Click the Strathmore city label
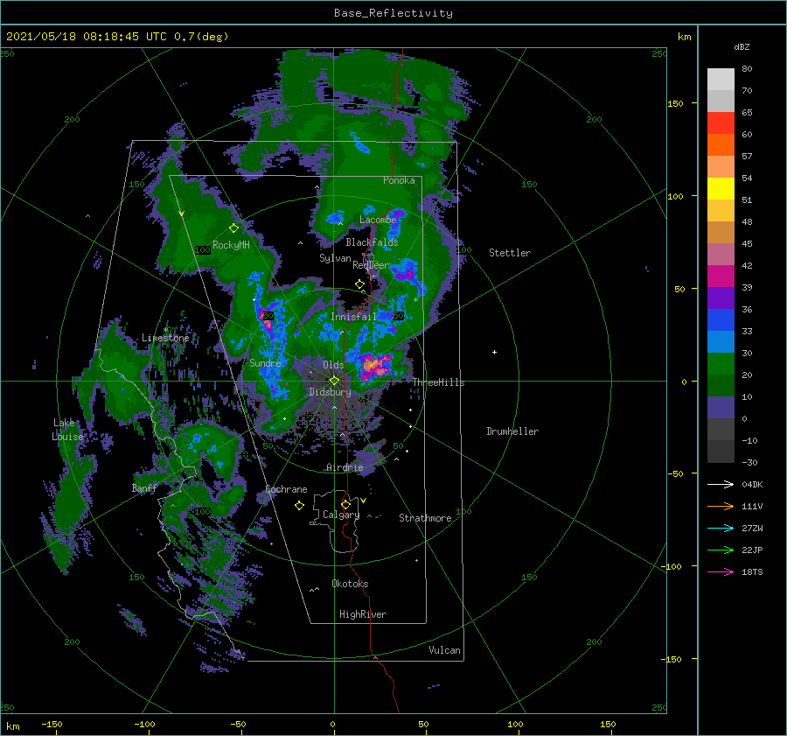The width and height of the screenshot is (787, 736). [425, 518]
